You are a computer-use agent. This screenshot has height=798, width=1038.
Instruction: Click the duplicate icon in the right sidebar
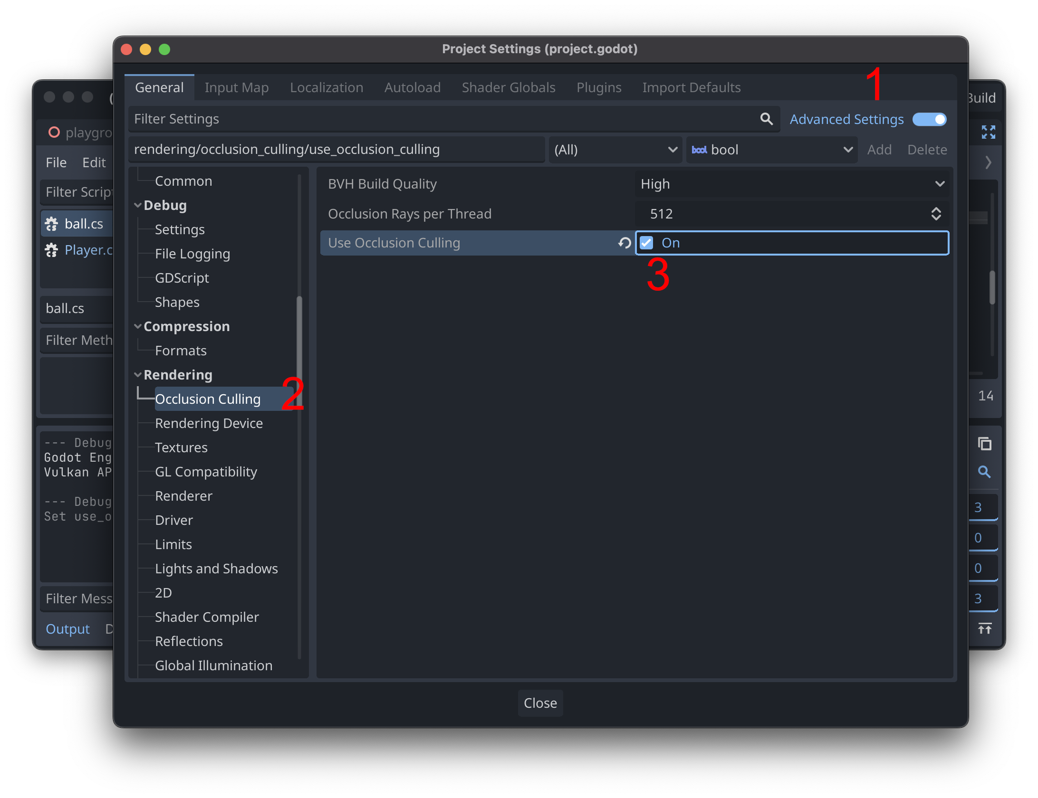(x=984, y=444)
